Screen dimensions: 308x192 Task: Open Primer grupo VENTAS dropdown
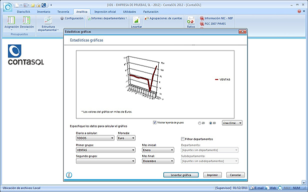tap(106, 150)
